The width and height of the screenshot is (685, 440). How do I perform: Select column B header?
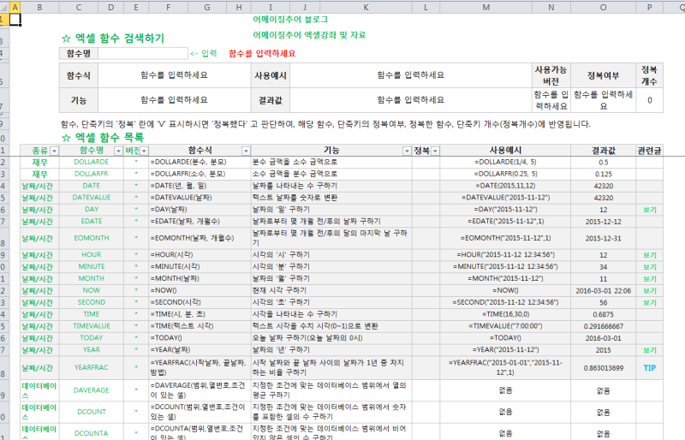tap(39, 7)
